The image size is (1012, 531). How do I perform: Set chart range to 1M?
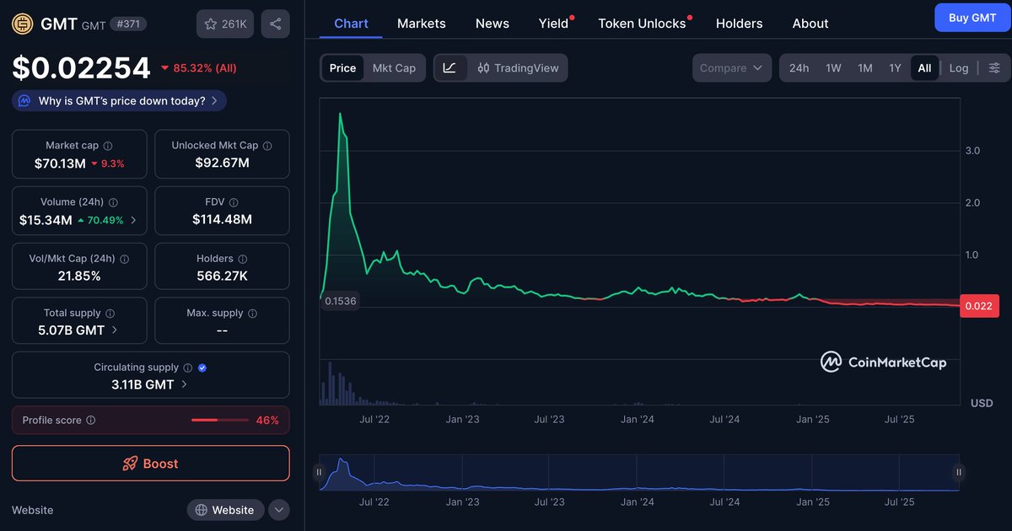865,68
